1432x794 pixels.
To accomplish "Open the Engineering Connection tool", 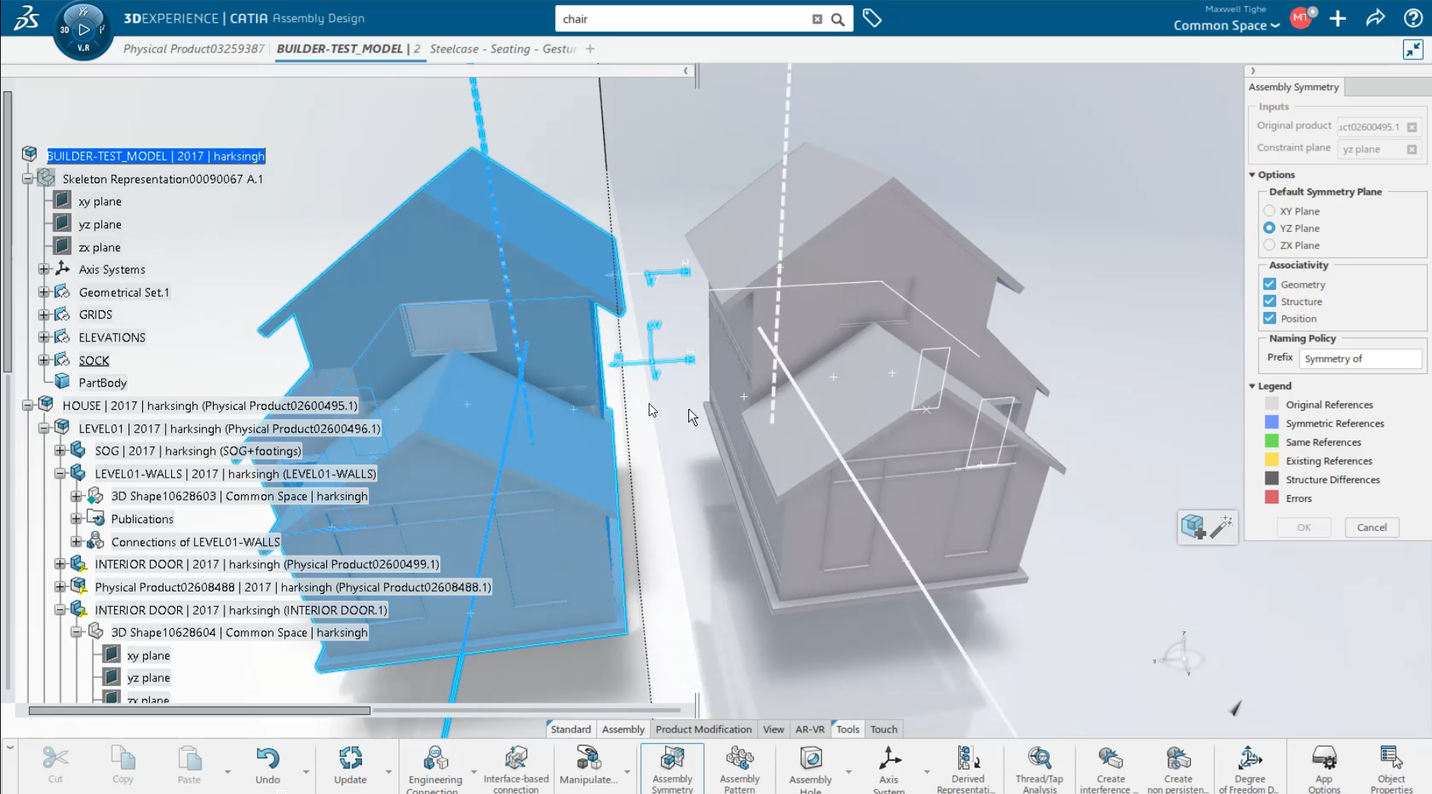I will pos(435,759).
